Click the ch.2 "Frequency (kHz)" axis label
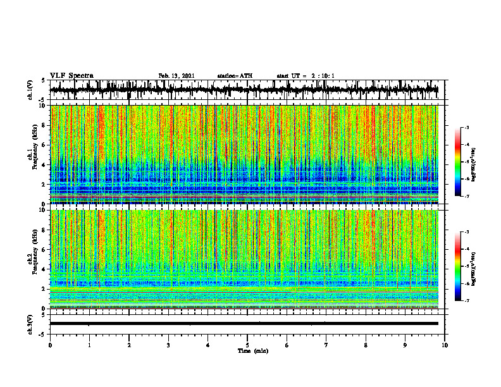This screenshot has width=501, height=387. tap(35, 252)
